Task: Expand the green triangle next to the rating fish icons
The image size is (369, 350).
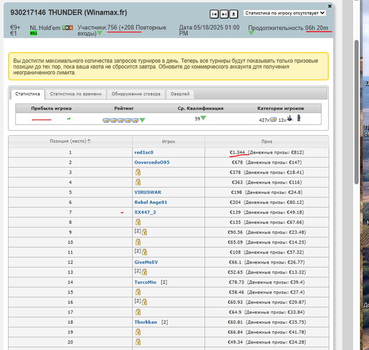Action: (142, 120)
